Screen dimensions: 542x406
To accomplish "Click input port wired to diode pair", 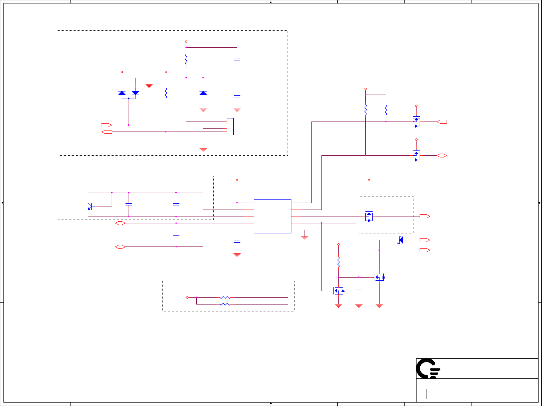I will [x=106, y=125].
